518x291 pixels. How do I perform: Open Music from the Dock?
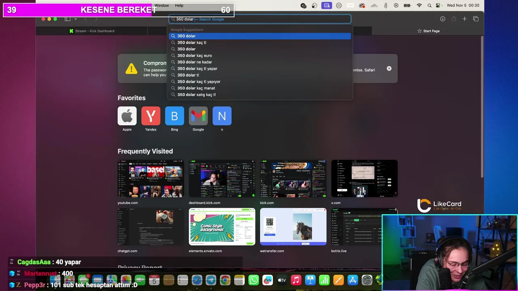(296, 280)
